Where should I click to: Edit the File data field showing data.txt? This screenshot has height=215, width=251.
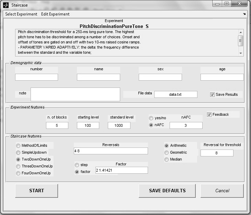(x=176, y=94)
